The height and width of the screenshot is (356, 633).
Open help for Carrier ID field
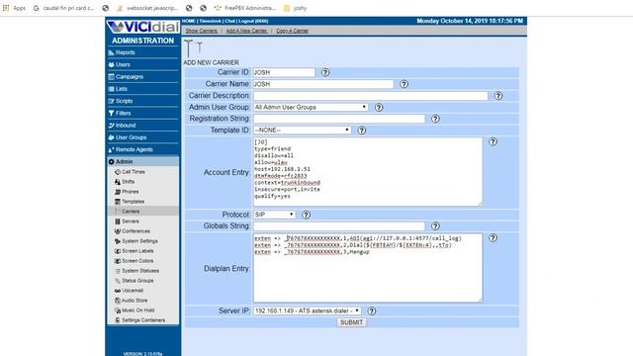click(x=325, y=72)
